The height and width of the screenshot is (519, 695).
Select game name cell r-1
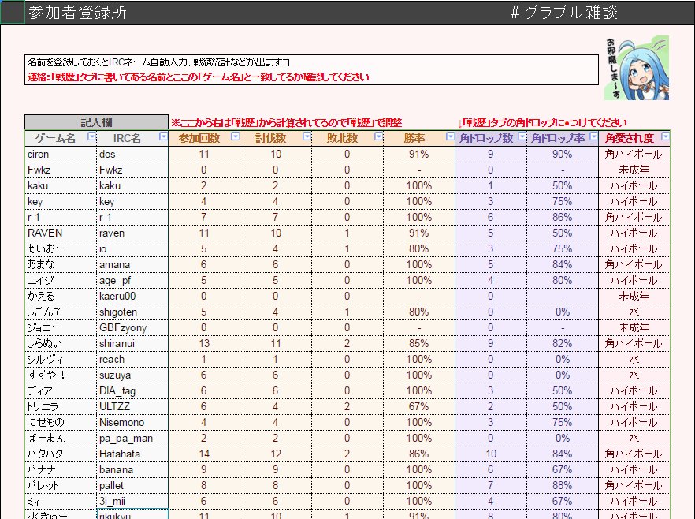coord(61,218)
